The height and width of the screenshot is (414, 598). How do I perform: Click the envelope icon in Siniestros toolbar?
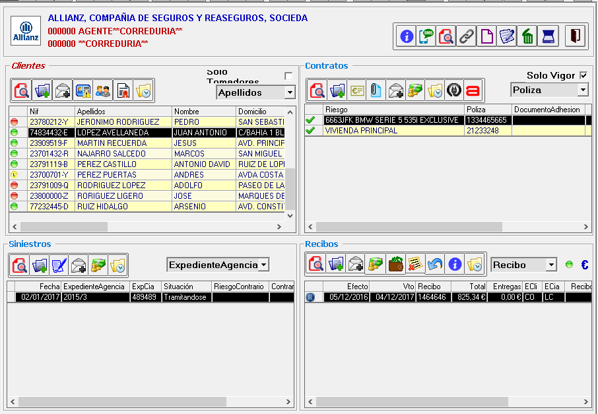click(79, 265)
